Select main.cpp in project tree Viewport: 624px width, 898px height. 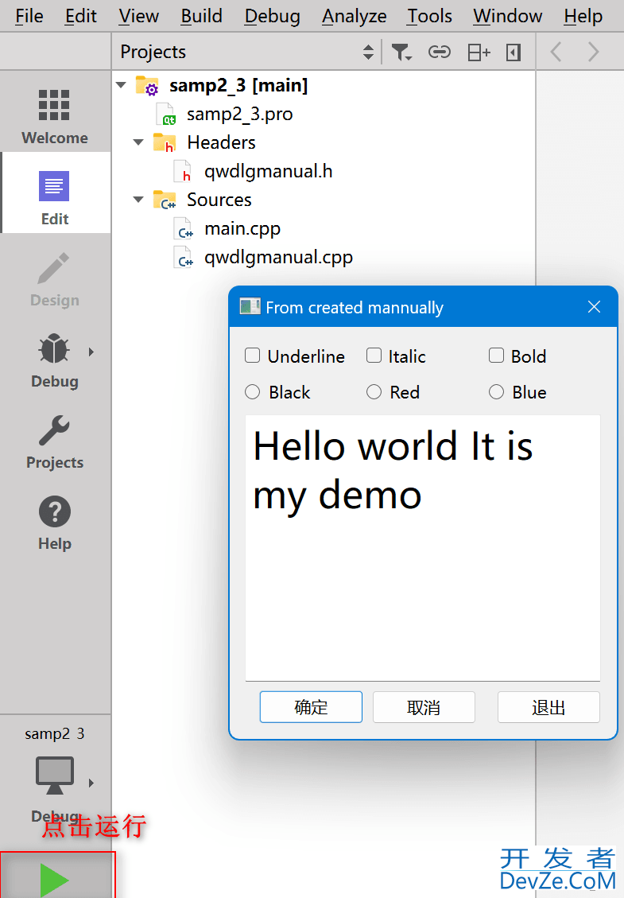[x=242, y=228]
